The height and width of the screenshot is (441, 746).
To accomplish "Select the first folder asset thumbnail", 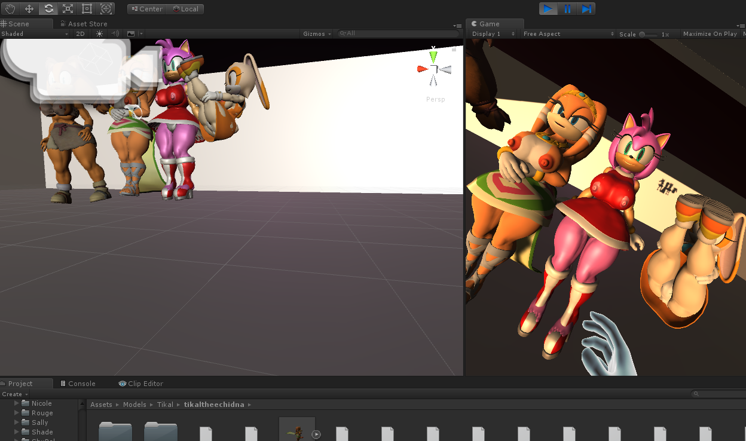I will (115, 431).
